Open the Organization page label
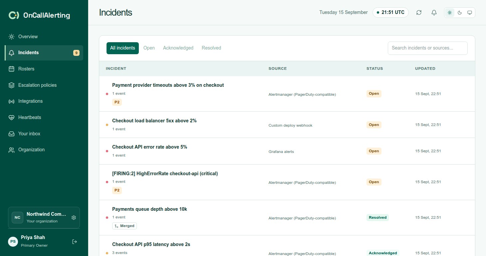 (31, 150)
